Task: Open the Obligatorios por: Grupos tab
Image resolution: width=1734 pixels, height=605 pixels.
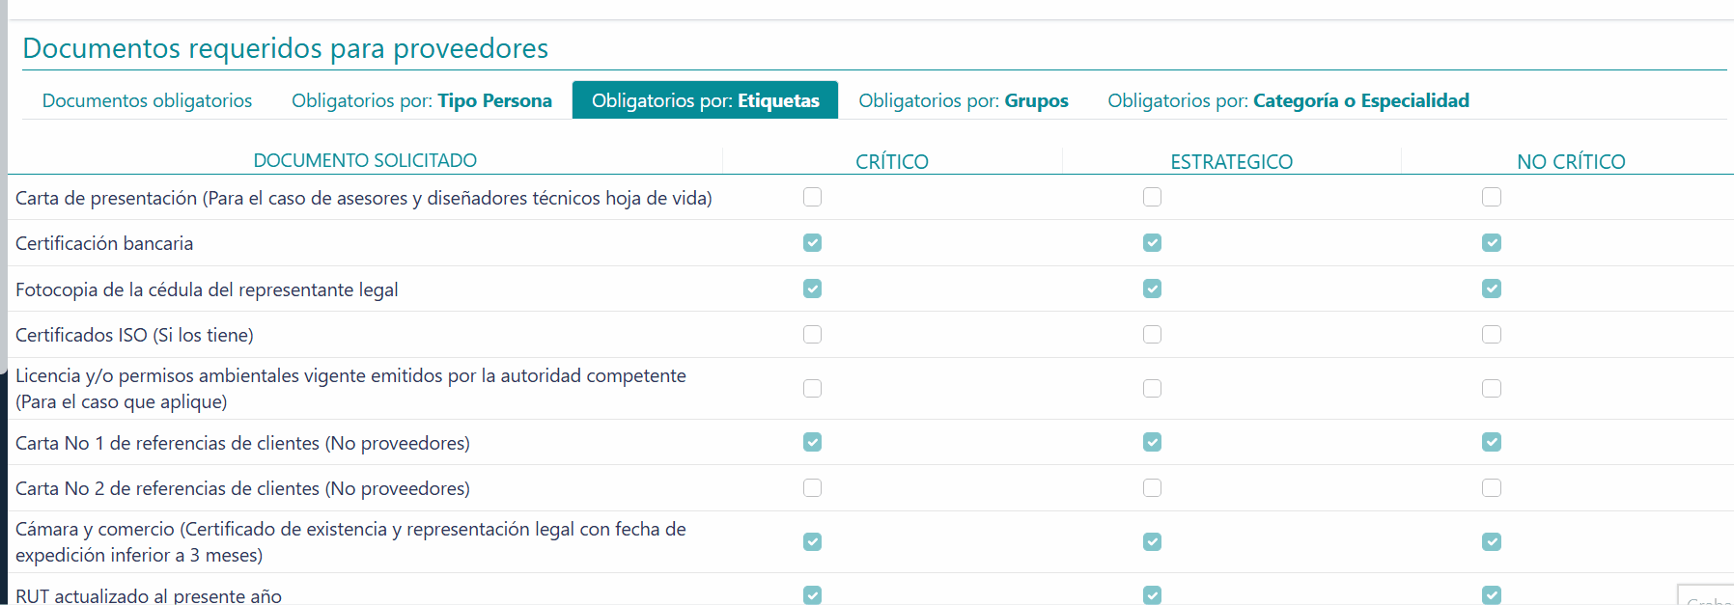Action: (964, 100)
